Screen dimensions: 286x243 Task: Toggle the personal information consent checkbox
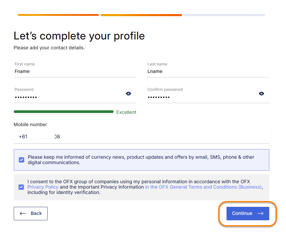point(21,187)
